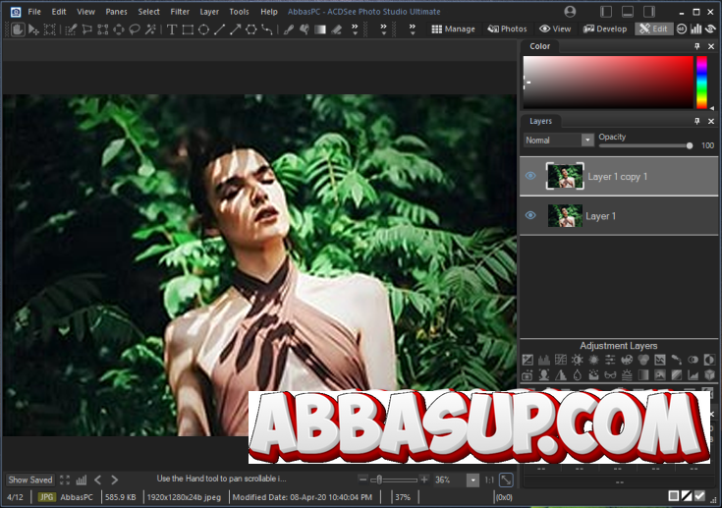This screenshot has height=508, width=722.
Task: Select the Eraser tool
Action: (x=336, y=29)
